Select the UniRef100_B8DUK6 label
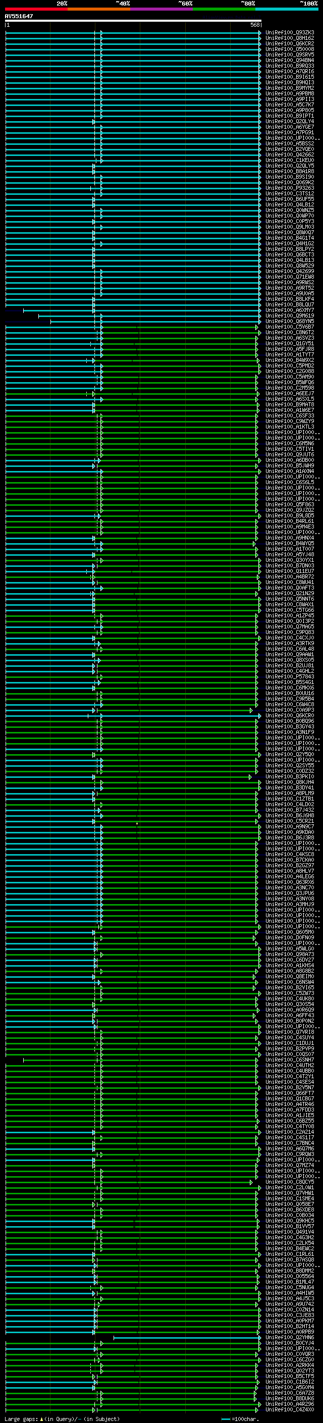Viewport: 323px width, 1423px height. tap(290, 1399)
